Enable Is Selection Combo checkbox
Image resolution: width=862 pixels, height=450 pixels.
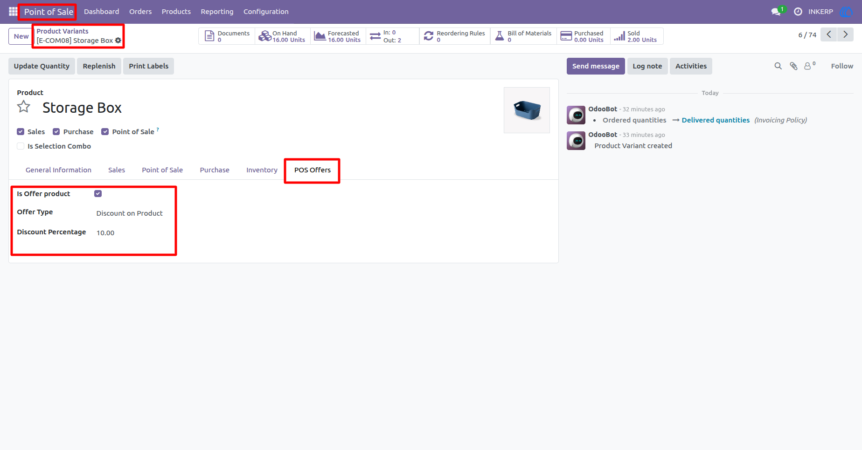pos(21,146)
